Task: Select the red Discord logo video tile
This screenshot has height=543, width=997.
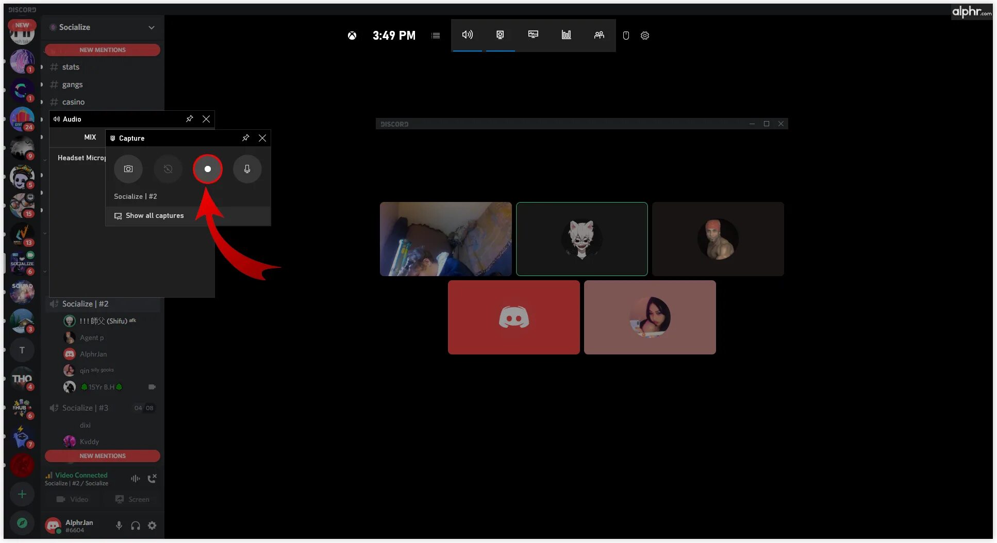Action: 514,317
